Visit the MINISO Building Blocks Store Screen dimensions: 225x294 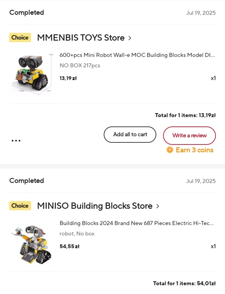[95, 206]
